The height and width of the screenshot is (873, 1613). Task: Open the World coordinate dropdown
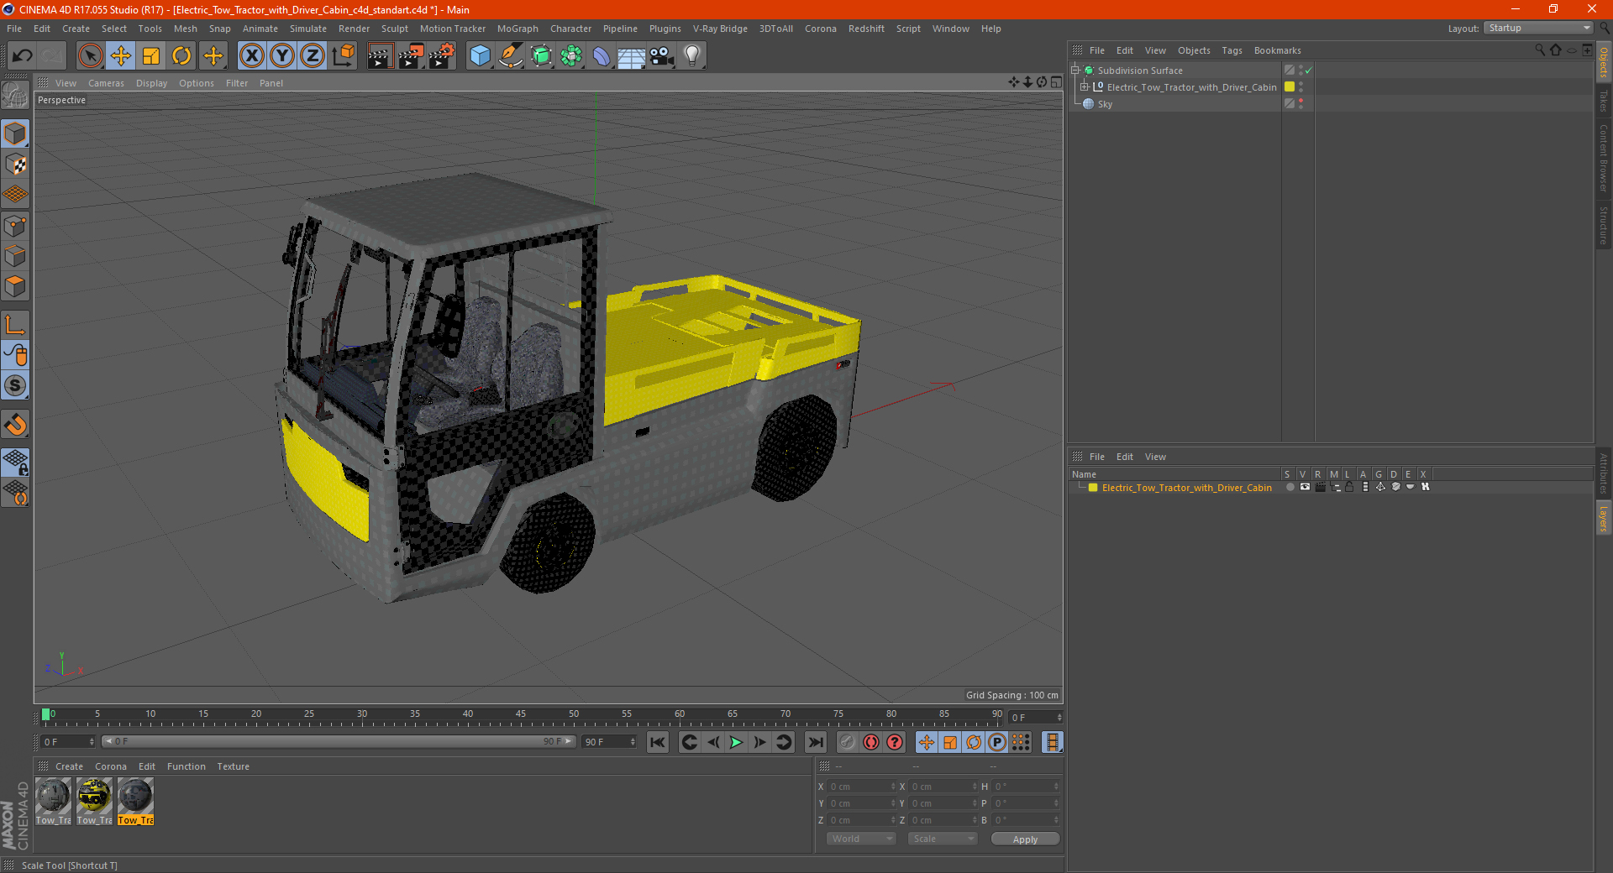coord(861,839)
